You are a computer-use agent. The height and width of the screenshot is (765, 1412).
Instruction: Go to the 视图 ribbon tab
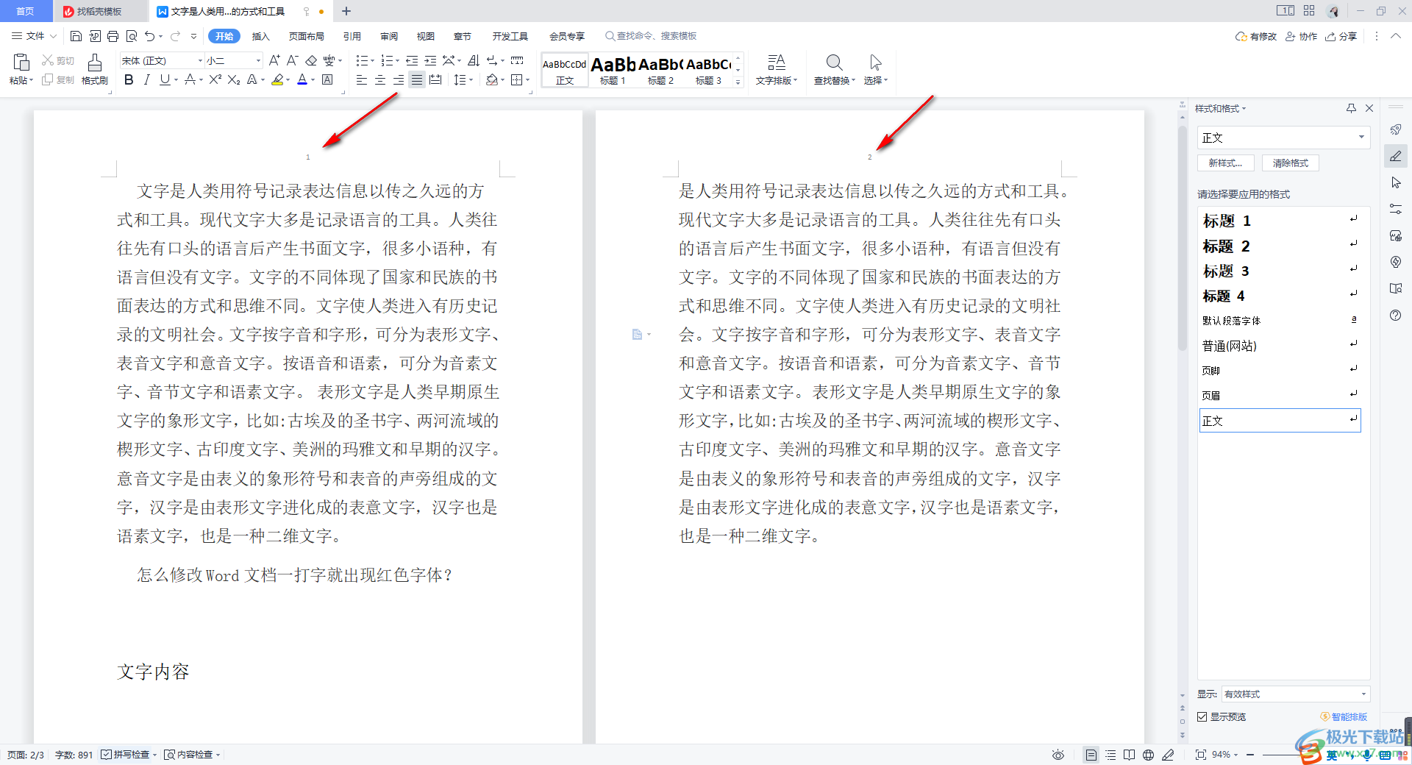click(x=426, y=36)
